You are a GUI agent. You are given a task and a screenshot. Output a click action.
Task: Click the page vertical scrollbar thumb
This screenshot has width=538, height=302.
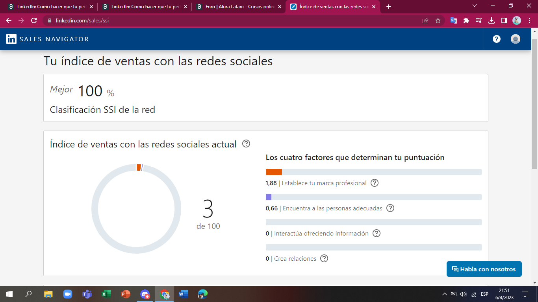(534, 104)
